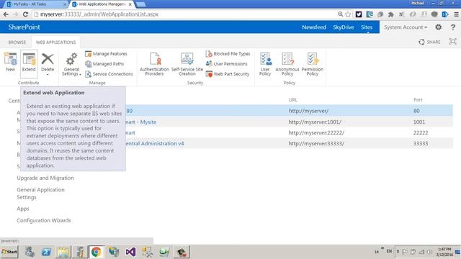Image resolution: width=461 pixels, height=259 pixels.
Task: Click Web Part Security
Action: coord(228,74)
